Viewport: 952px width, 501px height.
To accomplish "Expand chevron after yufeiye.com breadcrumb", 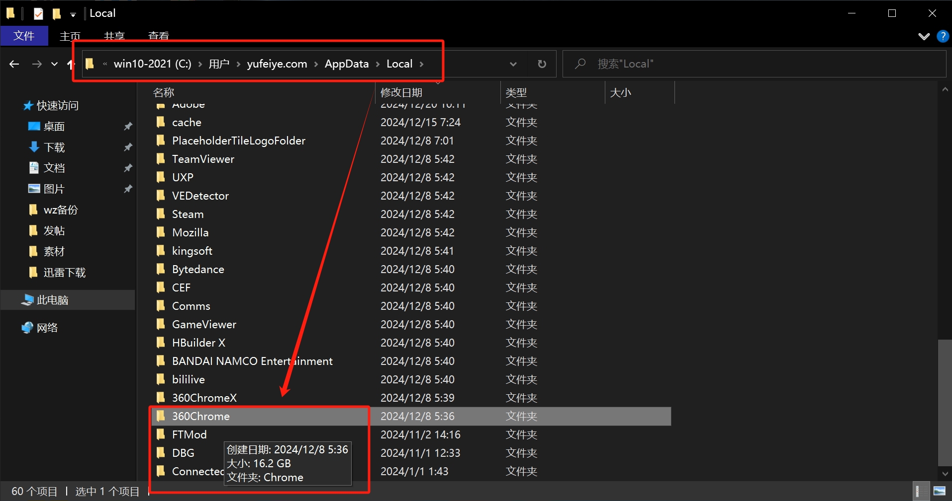I will (316, 64).
